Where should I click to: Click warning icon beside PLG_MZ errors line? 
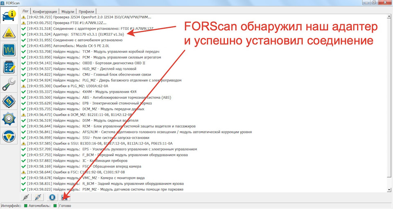tap(24, 86)
